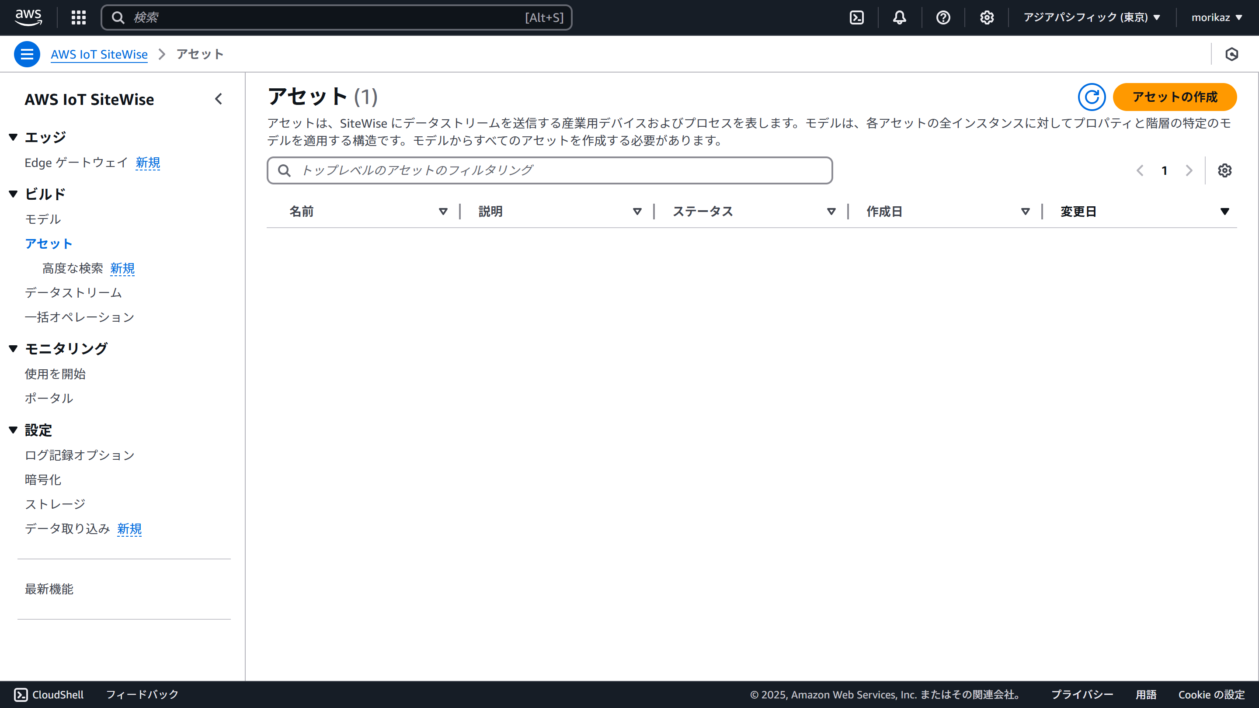The image size is (1259, 708).
Task: Click the AWS logo home icon
Action: click(x=28, y=17)
